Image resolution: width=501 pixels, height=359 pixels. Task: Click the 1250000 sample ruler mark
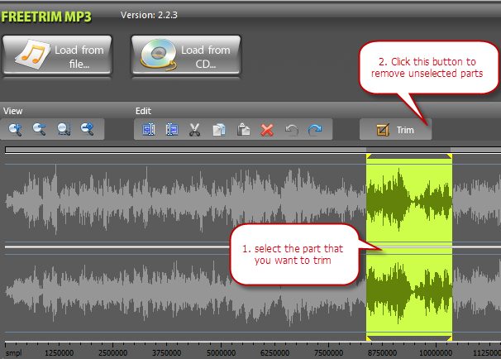coord(59,353)
